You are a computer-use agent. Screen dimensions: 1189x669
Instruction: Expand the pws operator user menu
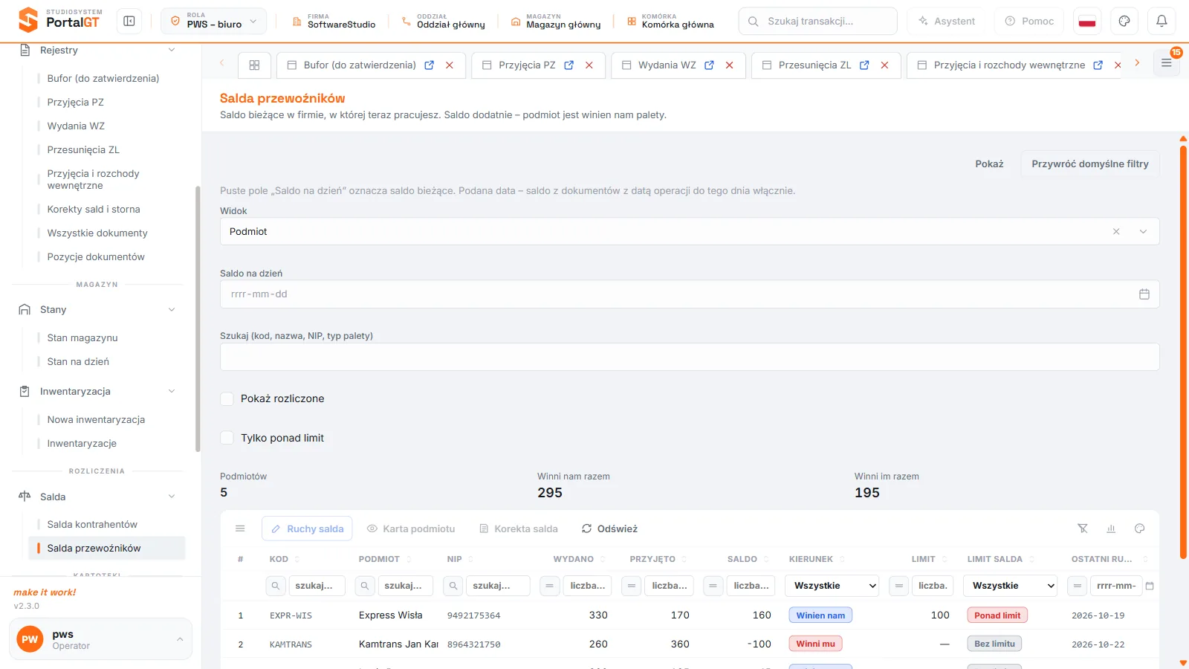[x=101, y=639]
